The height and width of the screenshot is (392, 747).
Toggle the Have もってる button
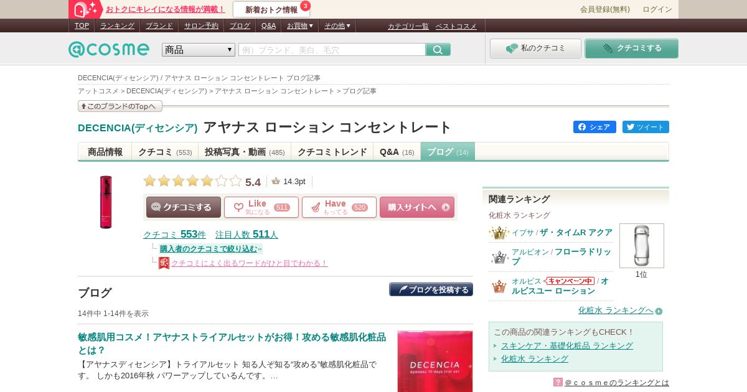coord(339,207)
